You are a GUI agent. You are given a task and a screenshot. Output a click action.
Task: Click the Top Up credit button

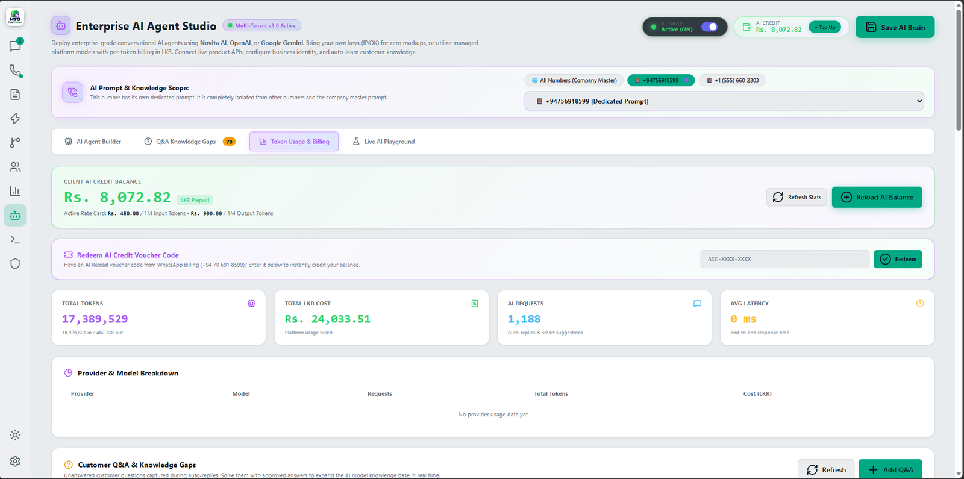coord(825,27)
